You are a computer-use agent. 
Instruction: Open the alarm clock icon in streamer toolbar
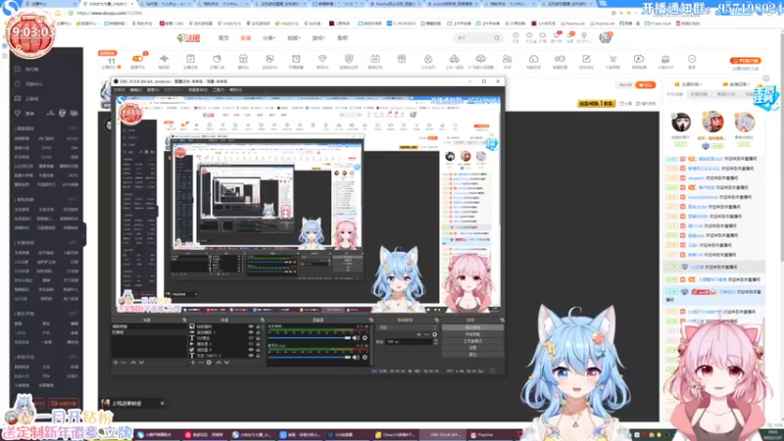(x=296, y=59)
